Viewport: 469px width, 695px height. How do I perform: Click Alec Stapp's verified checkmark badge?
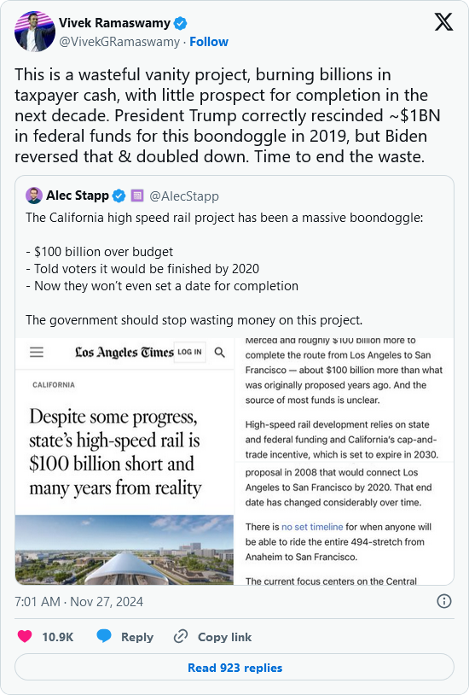[119, 196]
